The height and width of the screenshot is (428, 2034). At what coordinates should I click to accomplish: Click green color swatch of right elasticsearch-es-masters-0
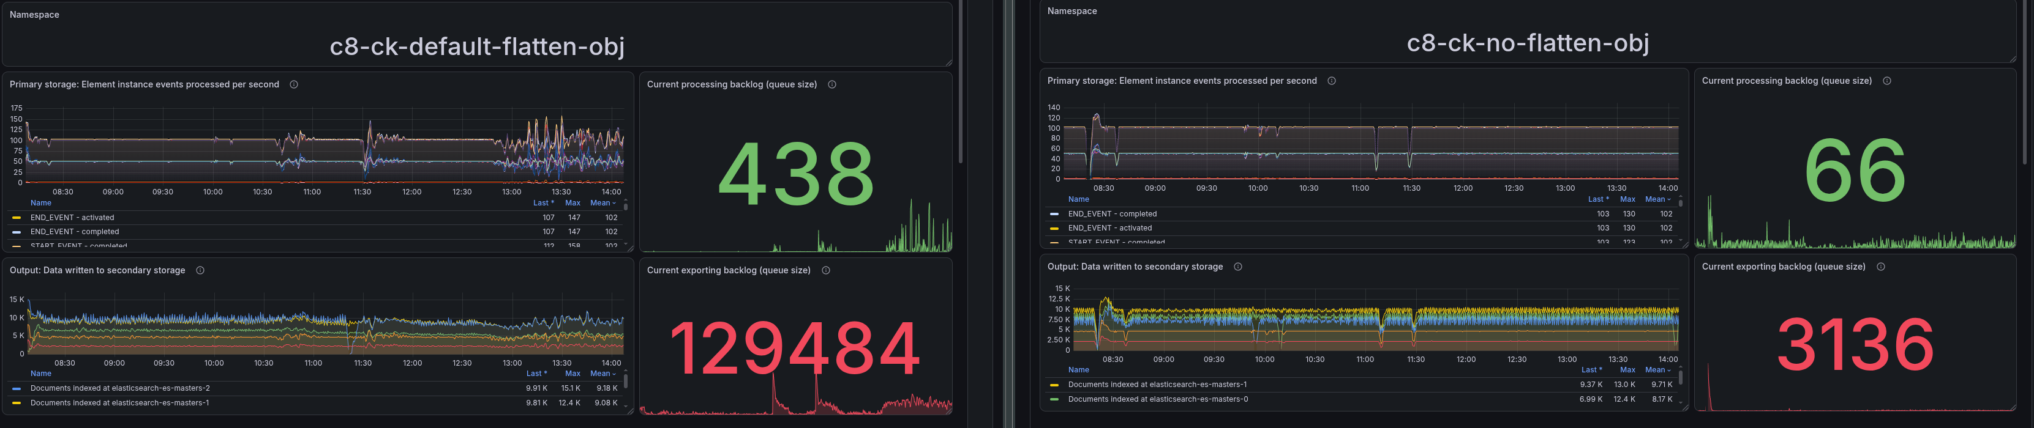coord(1054,399)
